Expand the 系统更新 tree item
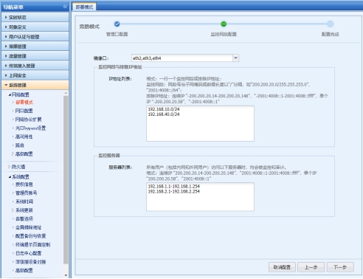This screenshot has width=363, height=279. pos(13,210)
